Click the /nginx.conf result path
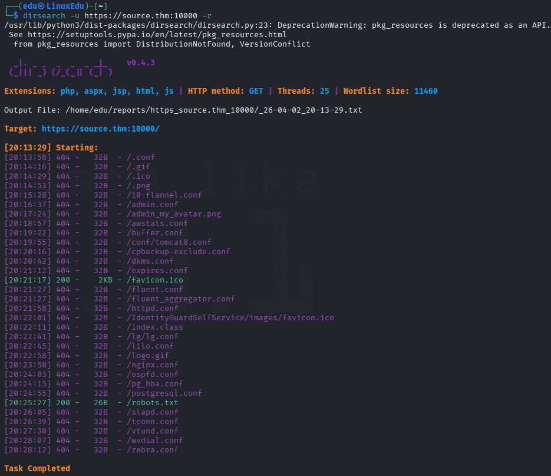 coord(153,365)
